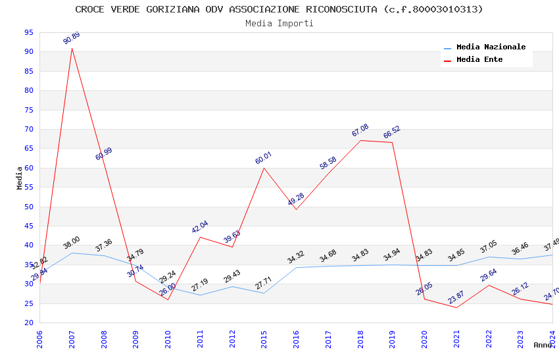559x362 pixels.
Task: Click the data label 58.58
Action: (328, 163)
